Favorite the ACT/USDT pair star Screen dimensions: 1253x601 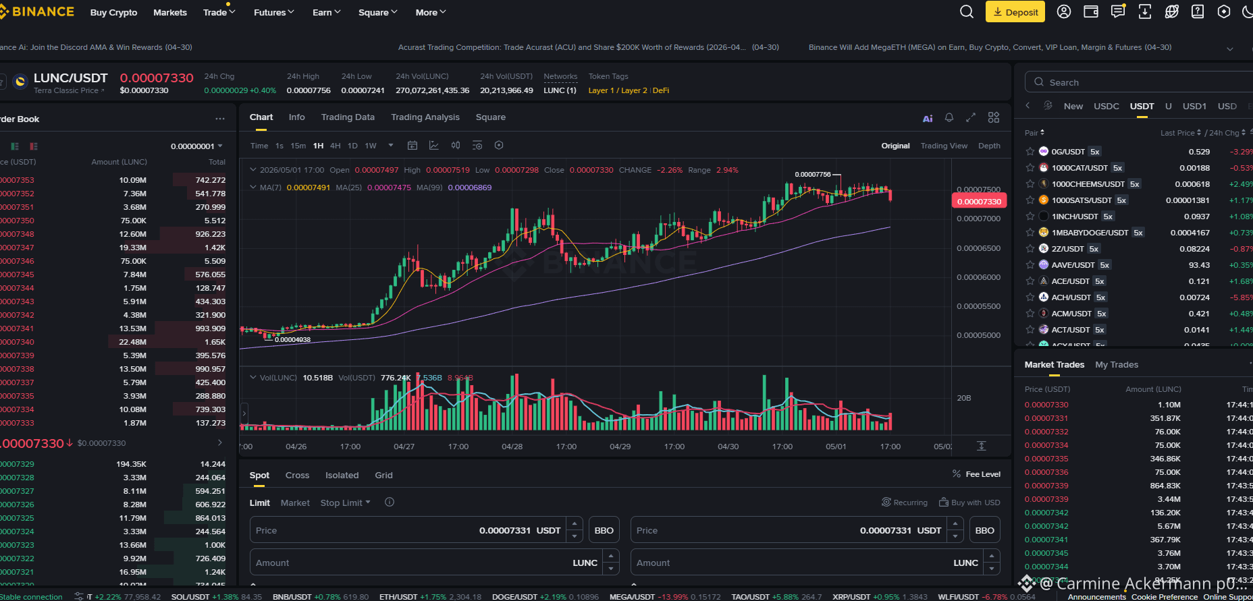1030,330
